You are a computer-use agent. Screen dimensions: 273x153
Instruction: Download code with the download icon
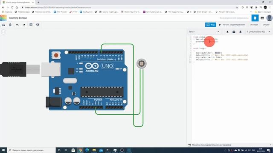(x=227, y=32)
